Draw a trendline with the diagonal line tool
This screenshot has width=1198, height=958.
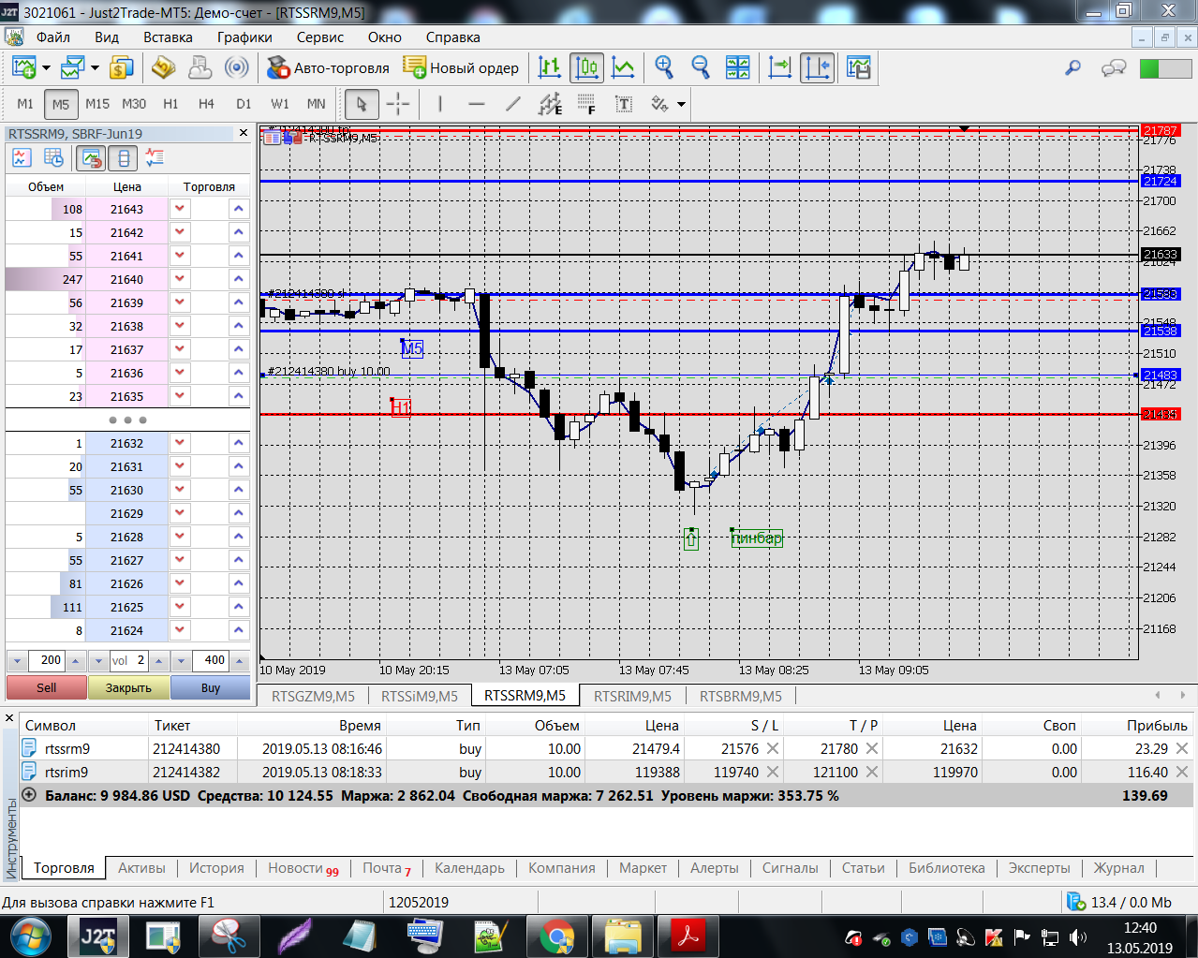point(512,104)
